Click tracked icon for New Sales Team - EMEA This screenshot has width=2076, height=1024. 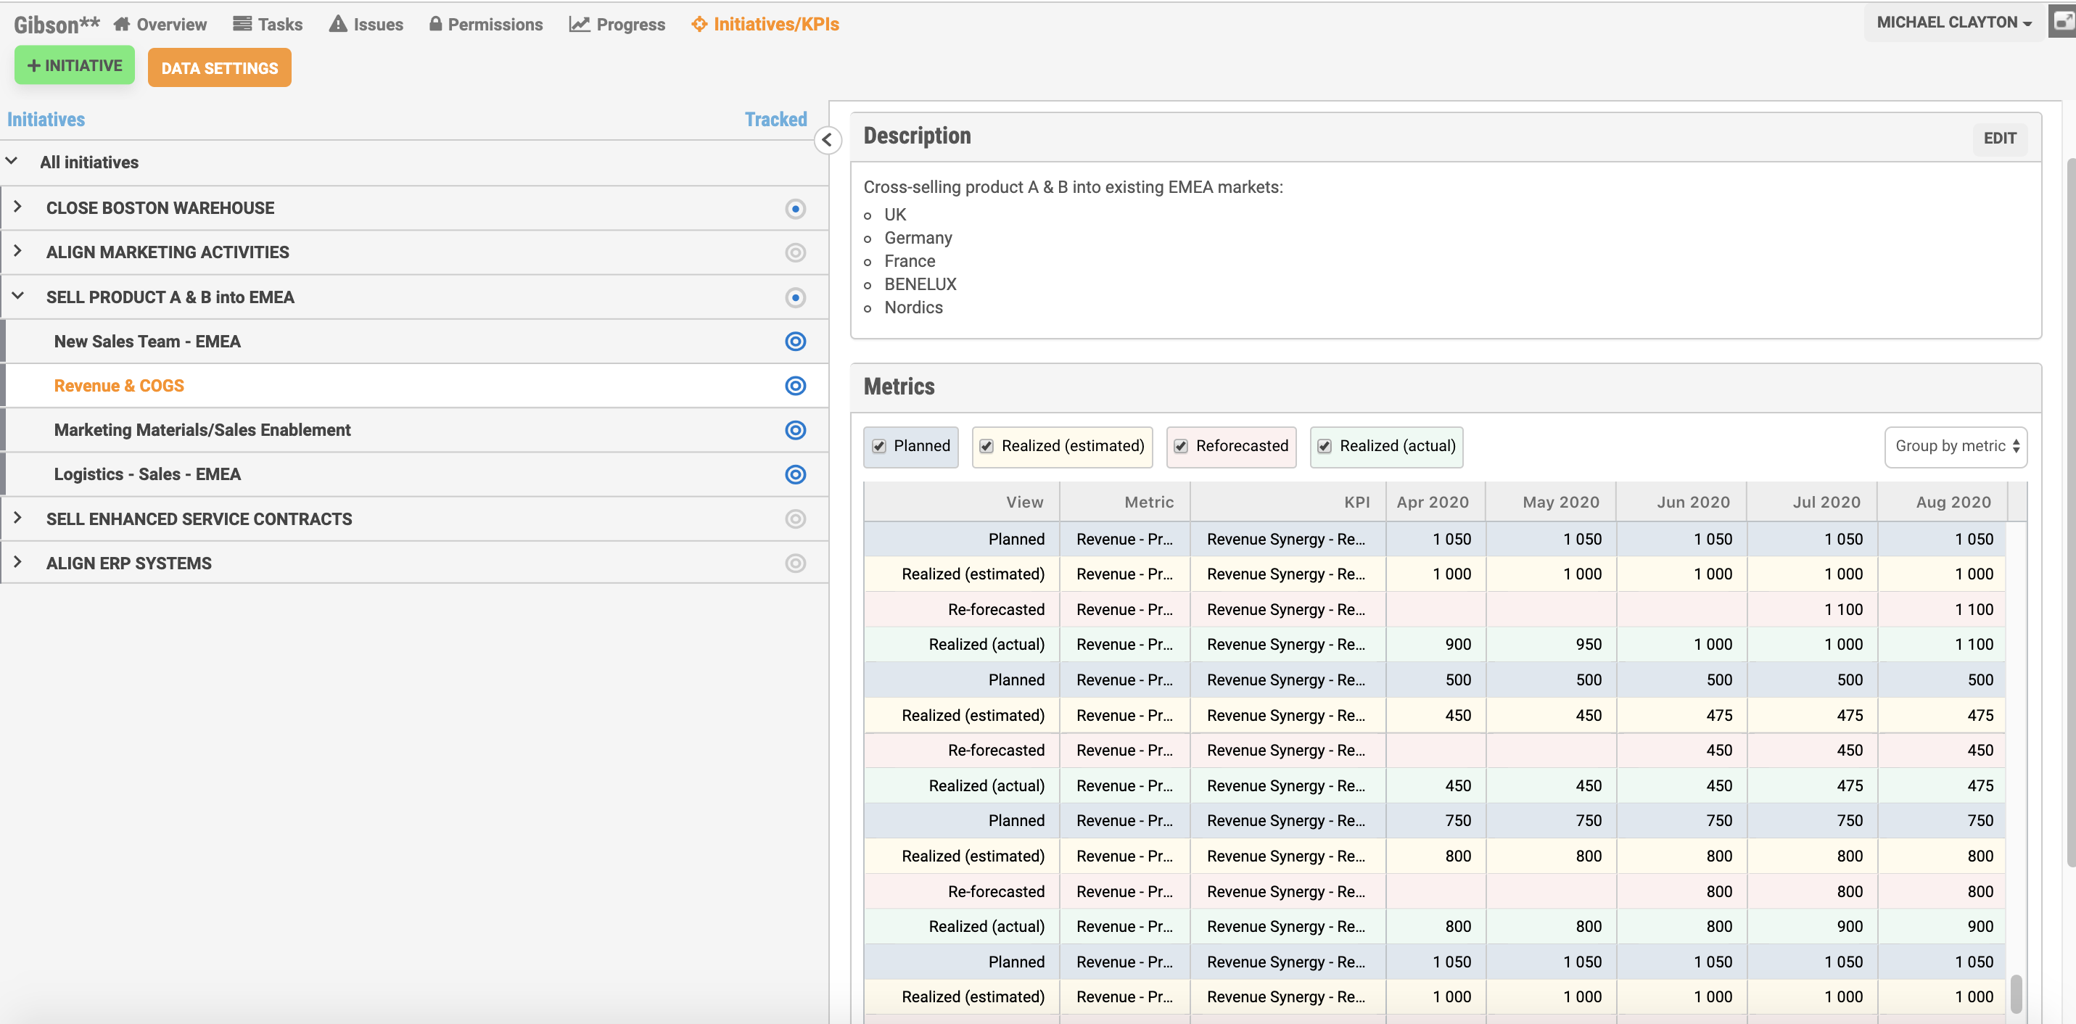(x=794, y=342)
